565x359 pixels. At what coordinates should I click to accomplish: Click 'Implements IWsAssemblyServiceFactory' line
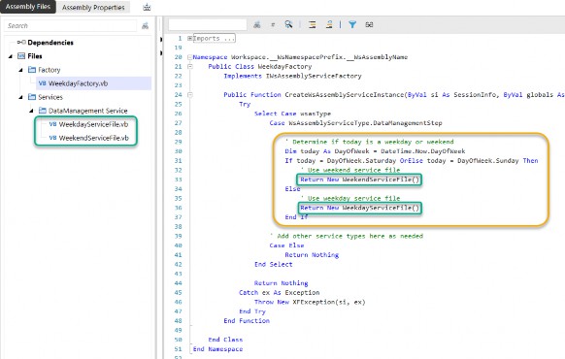coord(292,76)
